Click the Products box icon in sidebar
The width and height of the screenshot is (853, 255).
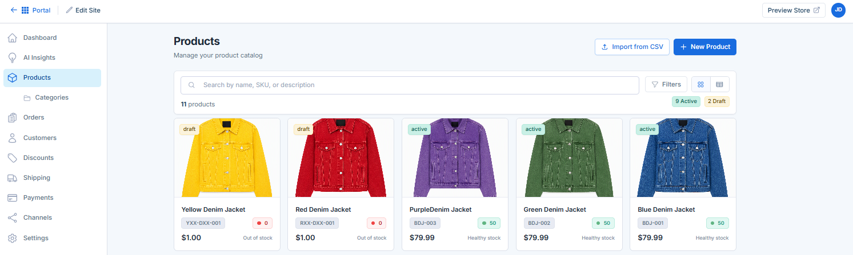click(x=13, y=77)
